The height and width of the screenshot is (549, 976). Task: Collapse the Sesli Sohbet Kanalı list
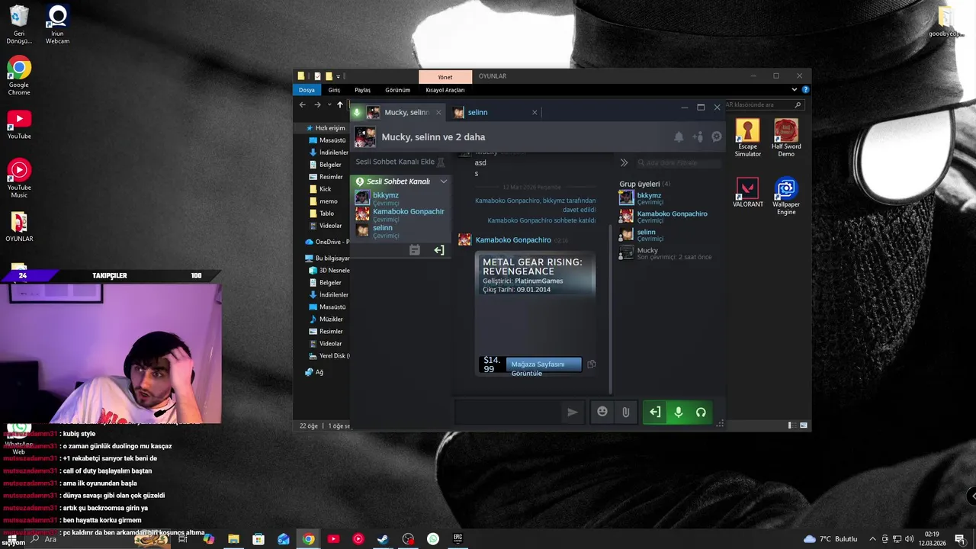[444, 181]
